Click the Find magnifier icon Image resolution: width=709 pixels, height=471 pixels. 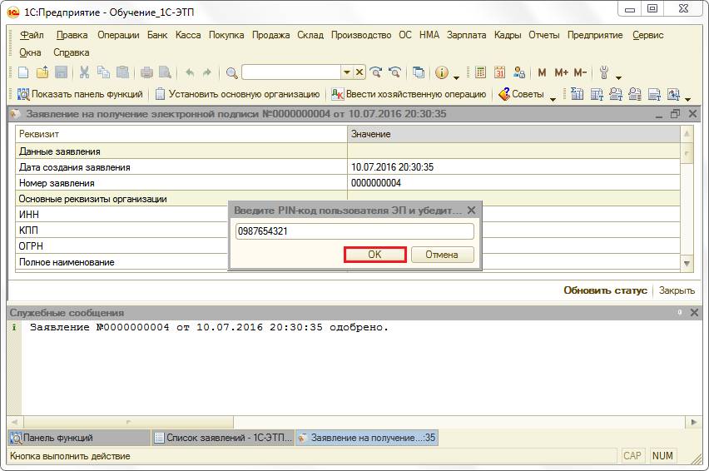231,72
